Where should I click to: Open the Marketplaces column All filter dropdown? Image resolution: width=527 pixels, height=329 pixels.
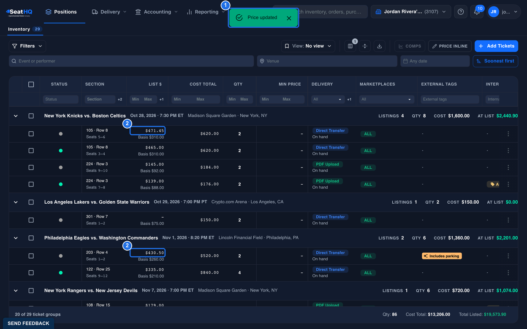tap(386, 100)
